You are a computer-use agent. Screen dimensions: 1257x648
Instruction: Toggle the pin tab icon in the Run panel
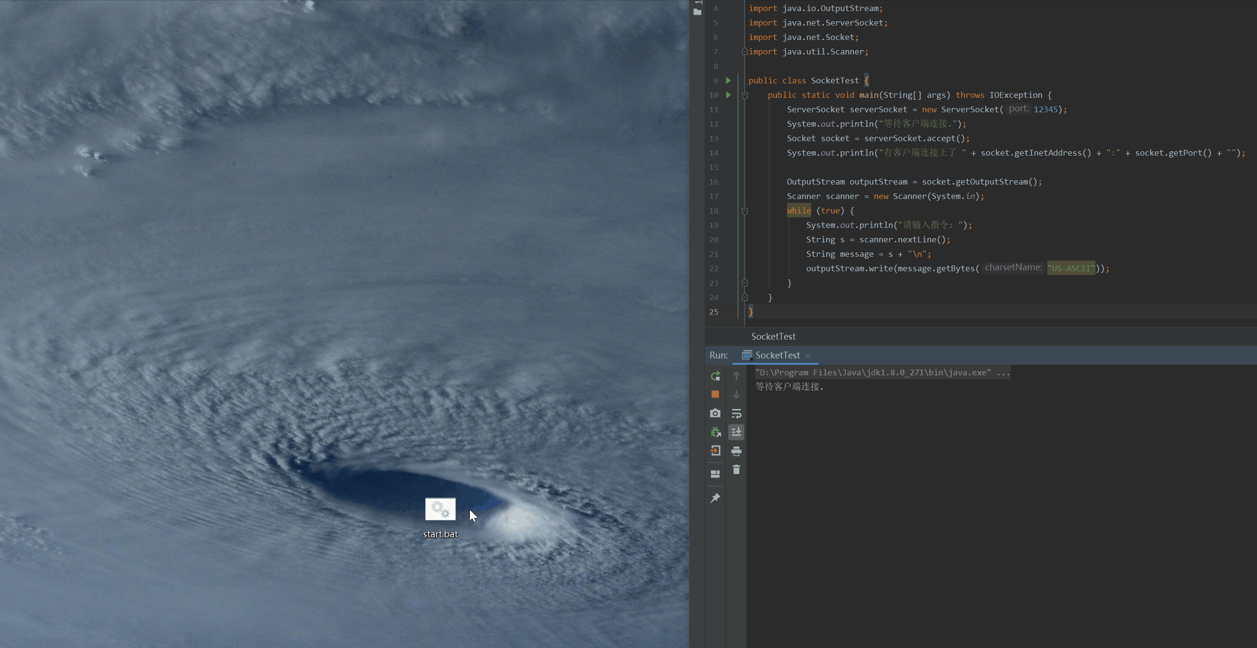pyautogui.click(x=715, y=498)
